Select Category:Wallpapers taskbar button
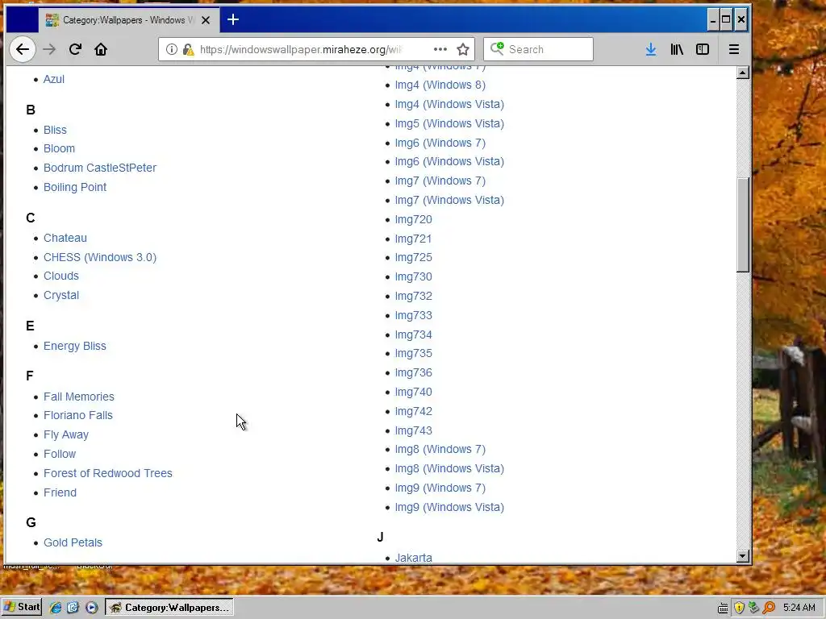The width and height of the screenshot is (826, 619). 169,608
